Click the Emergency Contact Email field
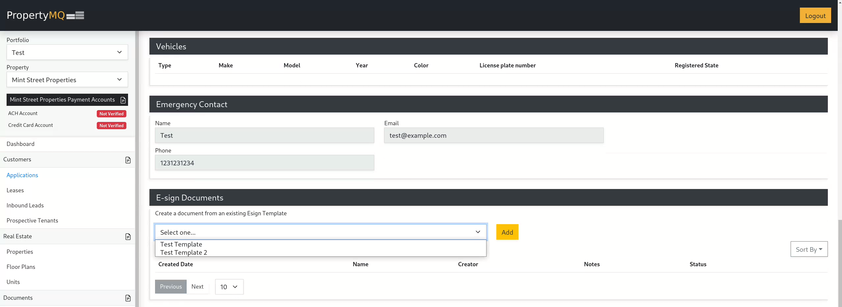 coord(493,135)
